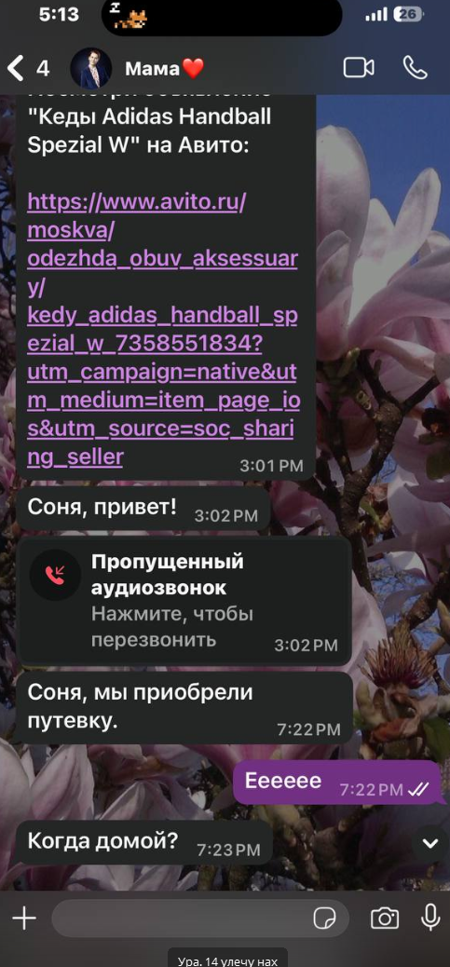Image resolution: width=450 pixels, height=967 pixels.
Task: Tap the back arrow to the chat list
Action: [x=17, y=68]
